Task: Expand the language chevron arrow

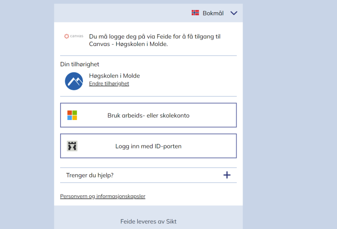Action: coord(233,13)
